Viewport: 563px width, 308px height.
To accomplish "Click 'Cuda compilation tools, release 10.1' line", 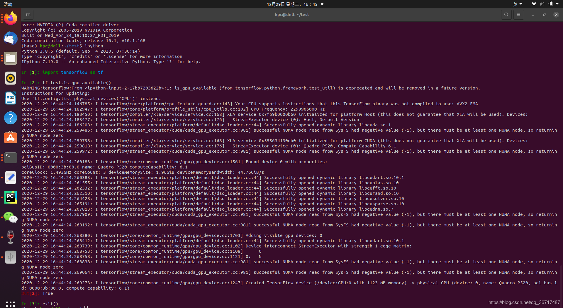I will (83, 41).
